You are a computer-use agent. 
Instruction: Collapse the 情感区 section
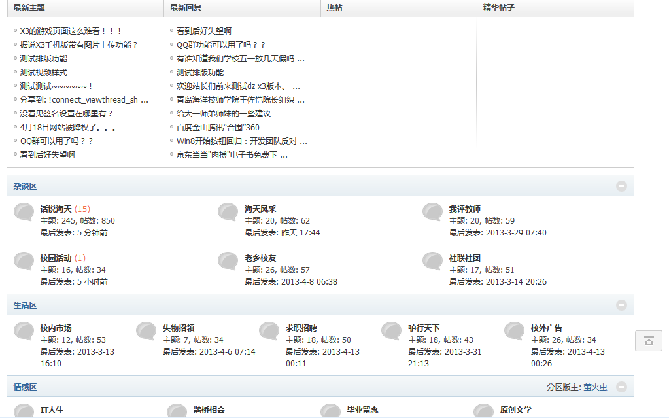(622, 387)
